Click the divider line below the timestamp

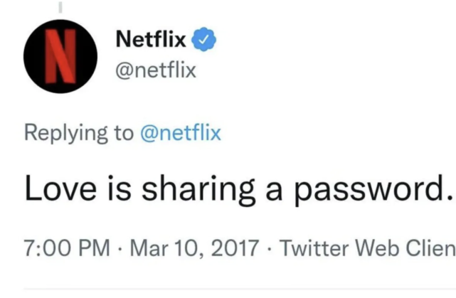[228, 289]
